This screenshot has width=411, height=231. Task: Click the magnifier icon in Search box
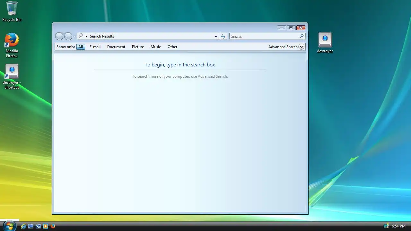302,36
